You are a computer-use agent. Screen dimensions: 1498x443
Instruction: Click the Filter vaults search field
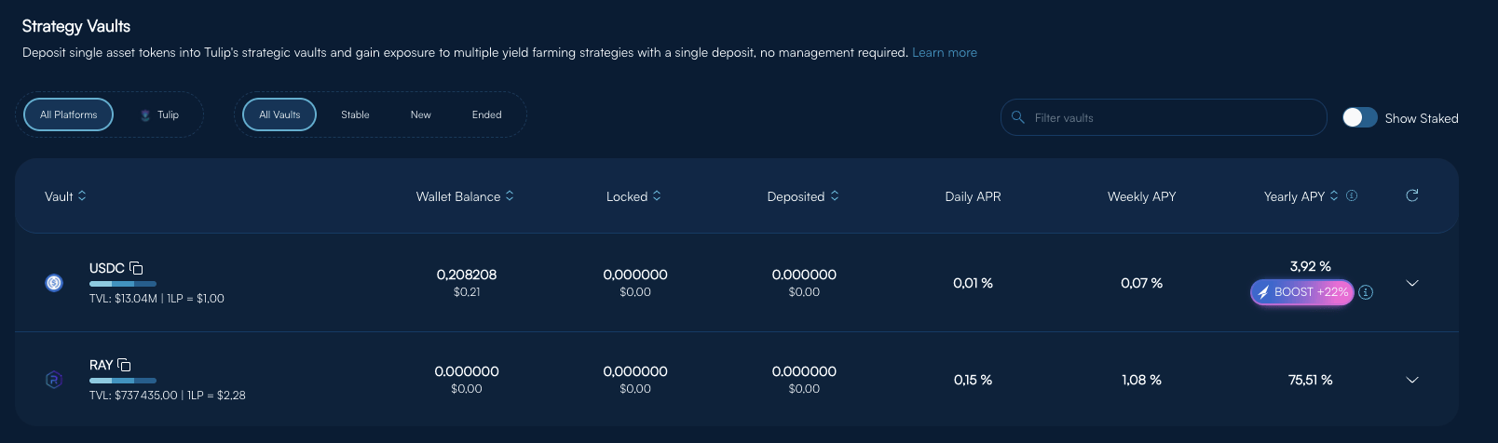coord(1164,117)
